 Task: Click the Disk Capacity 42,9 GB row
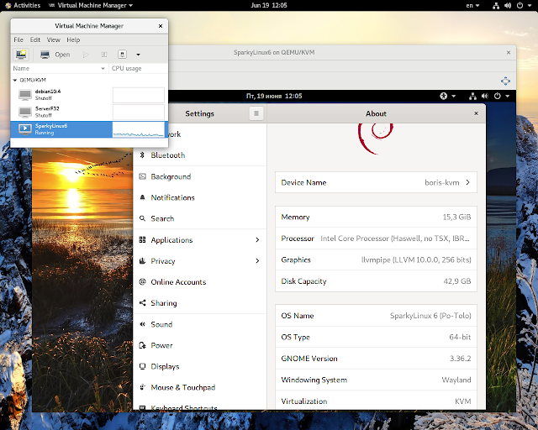point(376,281)
